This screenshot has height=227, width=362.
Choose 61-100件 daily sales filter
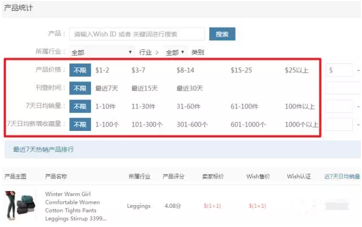tap(245, 106)
